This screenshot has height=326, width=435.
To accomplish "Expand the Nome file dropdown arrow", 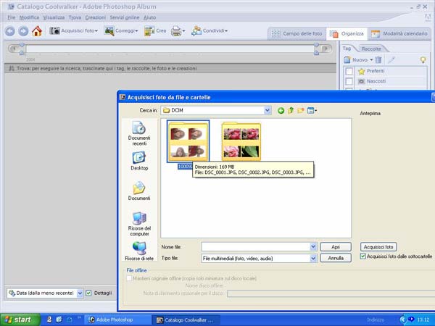I will tap(313, 246).
